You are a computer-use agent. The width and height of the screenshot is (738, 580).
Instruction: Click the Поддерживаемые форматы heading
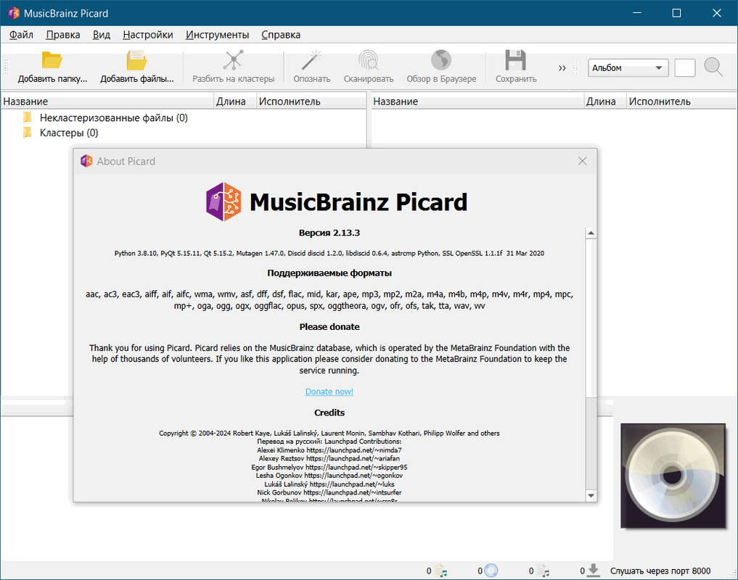click(329, 273)
